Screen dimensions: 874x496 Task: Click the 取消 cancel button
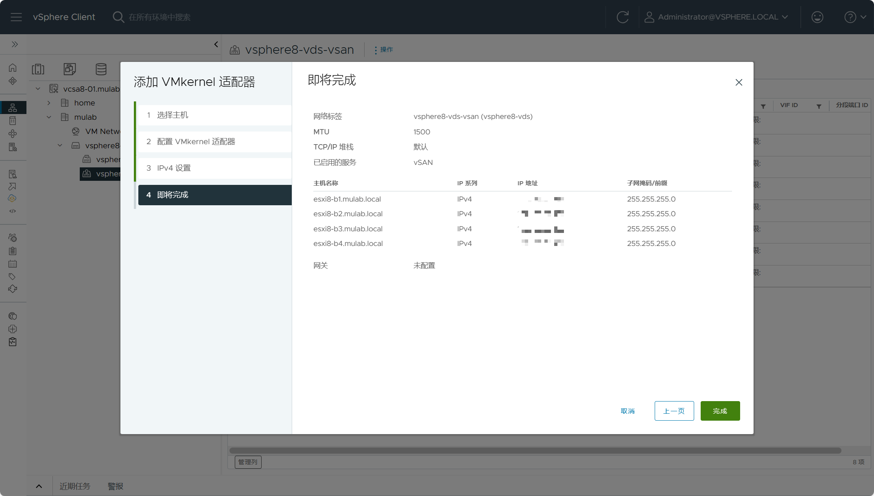point(627,411)
